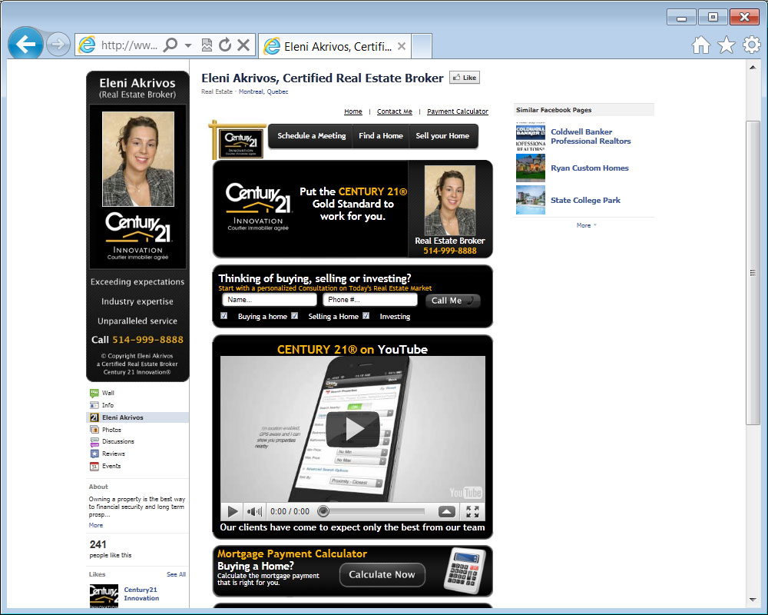Click the page scroll up arrow
Image resolution: width=768 pixels, height=615 pixels.
[x=753, y=67]
